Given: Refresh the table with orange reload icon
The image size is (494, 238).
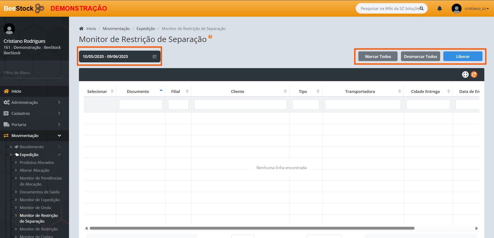Looking at the screenshot, I should pyautogui.click(x=474, y=75).
